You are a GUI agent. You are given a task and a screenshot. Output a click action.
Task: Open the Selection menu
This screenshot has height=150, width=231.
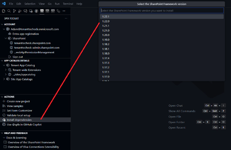coord(30,4)
